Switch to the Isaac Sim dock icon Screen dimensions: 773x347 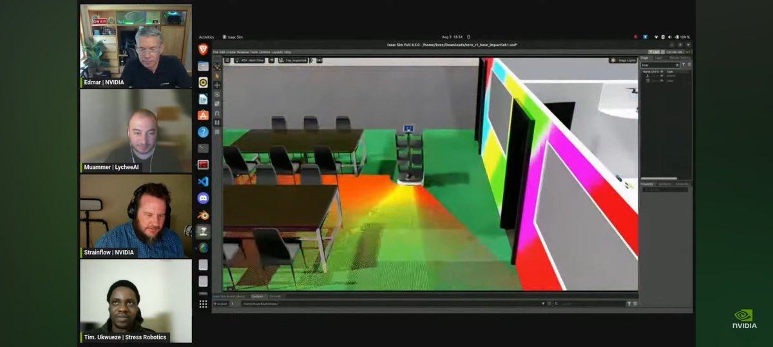point(203,231)
